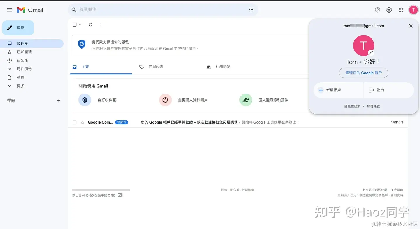
Task: Open the select dropdown arrow
Action: point(80,25)
